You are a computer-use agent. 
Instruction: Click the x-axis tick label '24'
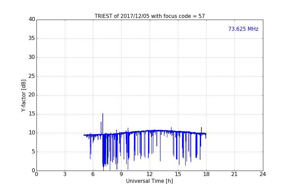point(263,174)
